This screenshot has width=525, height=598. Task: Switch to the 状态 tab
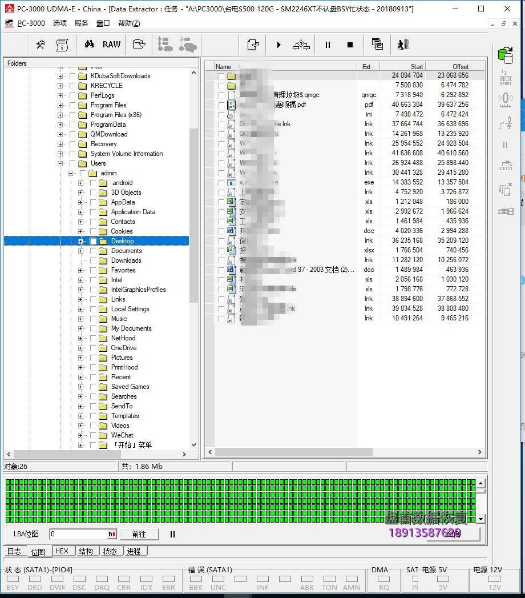click(110, 551)
